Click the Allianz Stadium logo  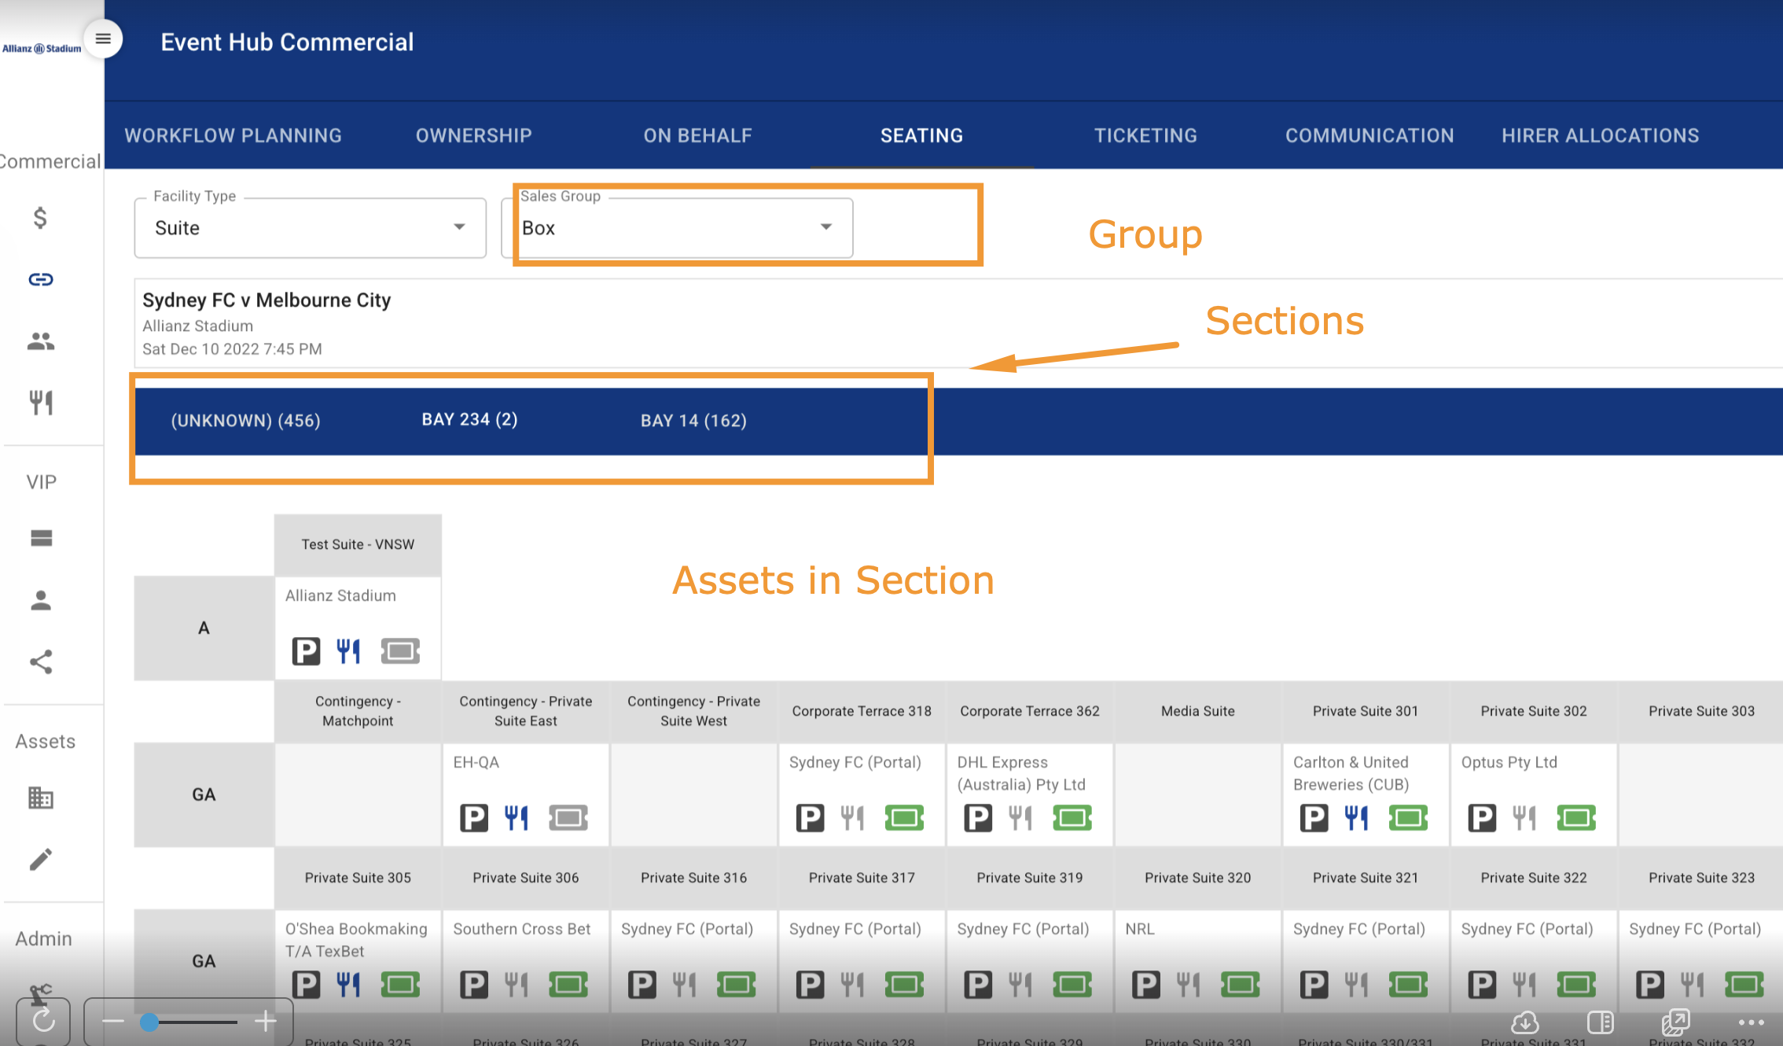[42, 49]
